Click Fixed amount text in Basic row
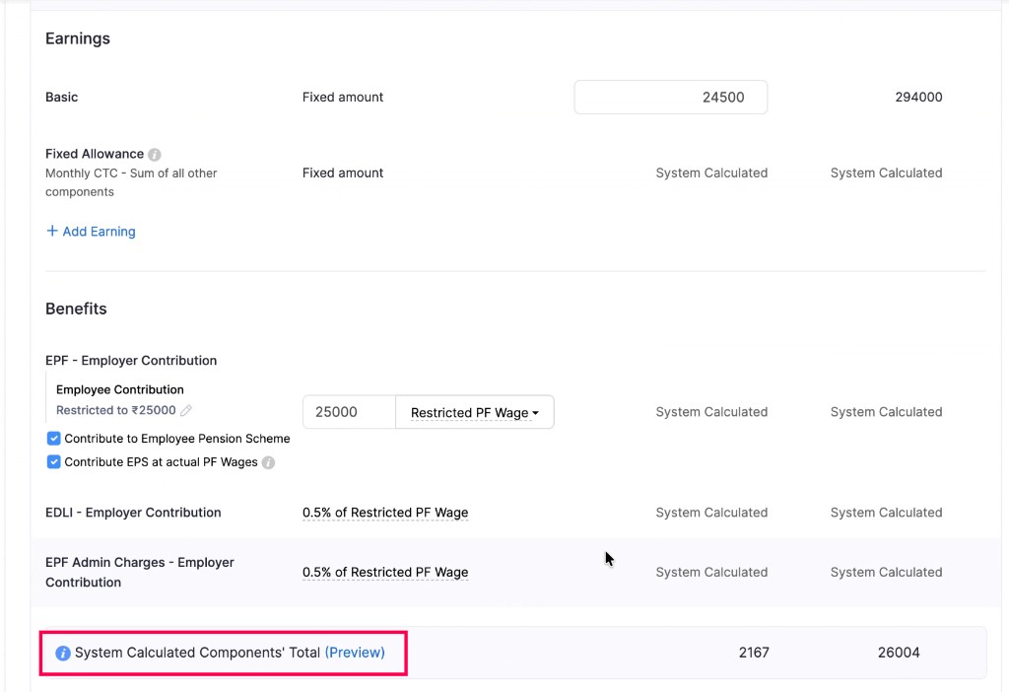Viewport: 1009px width, 692px height. [x=343, y=98]
